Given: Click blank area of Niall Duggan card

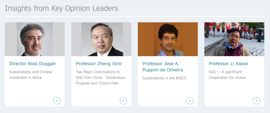Looking at the screenshot, I should 30,92.
